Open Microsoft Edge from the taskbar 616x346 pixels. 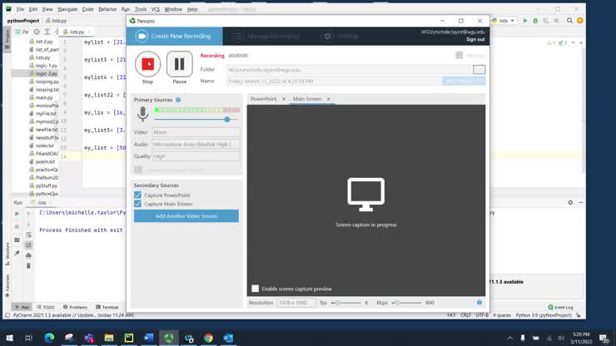49,338
